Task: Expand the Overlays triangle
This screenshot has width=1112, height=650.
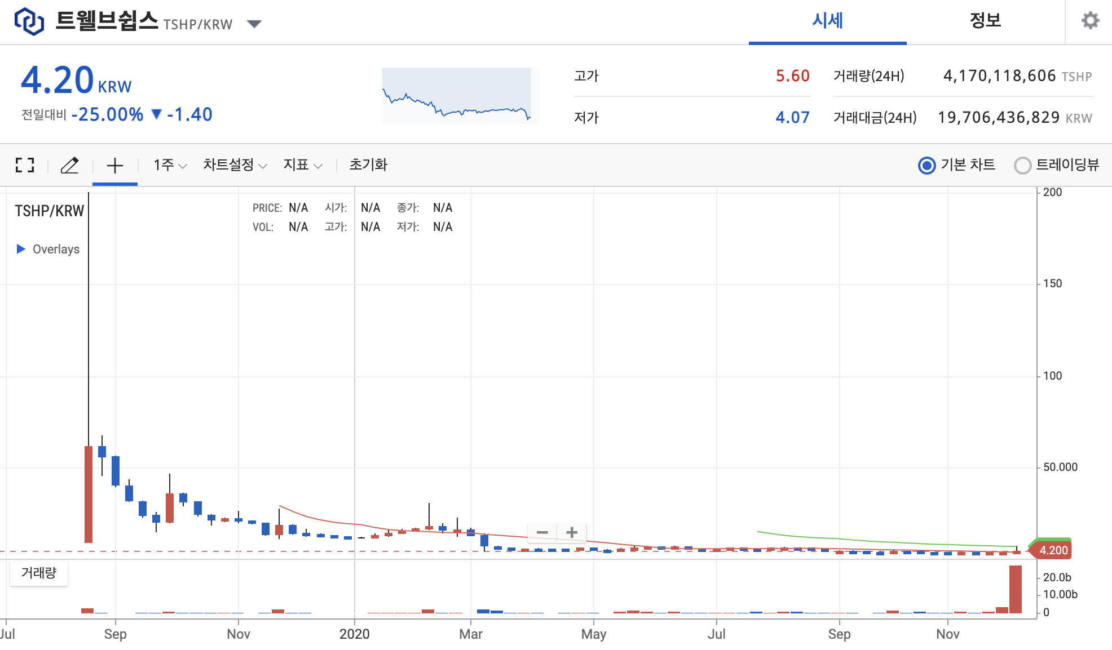Action: tap(21, 249)
